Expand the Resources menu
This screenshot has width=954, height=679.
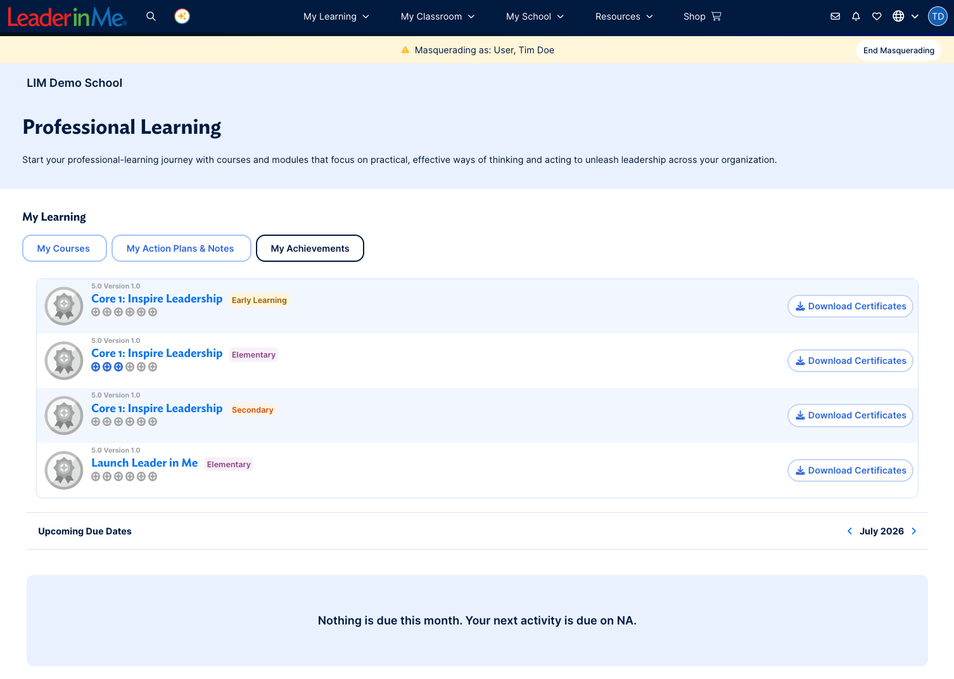coord(624,16)
